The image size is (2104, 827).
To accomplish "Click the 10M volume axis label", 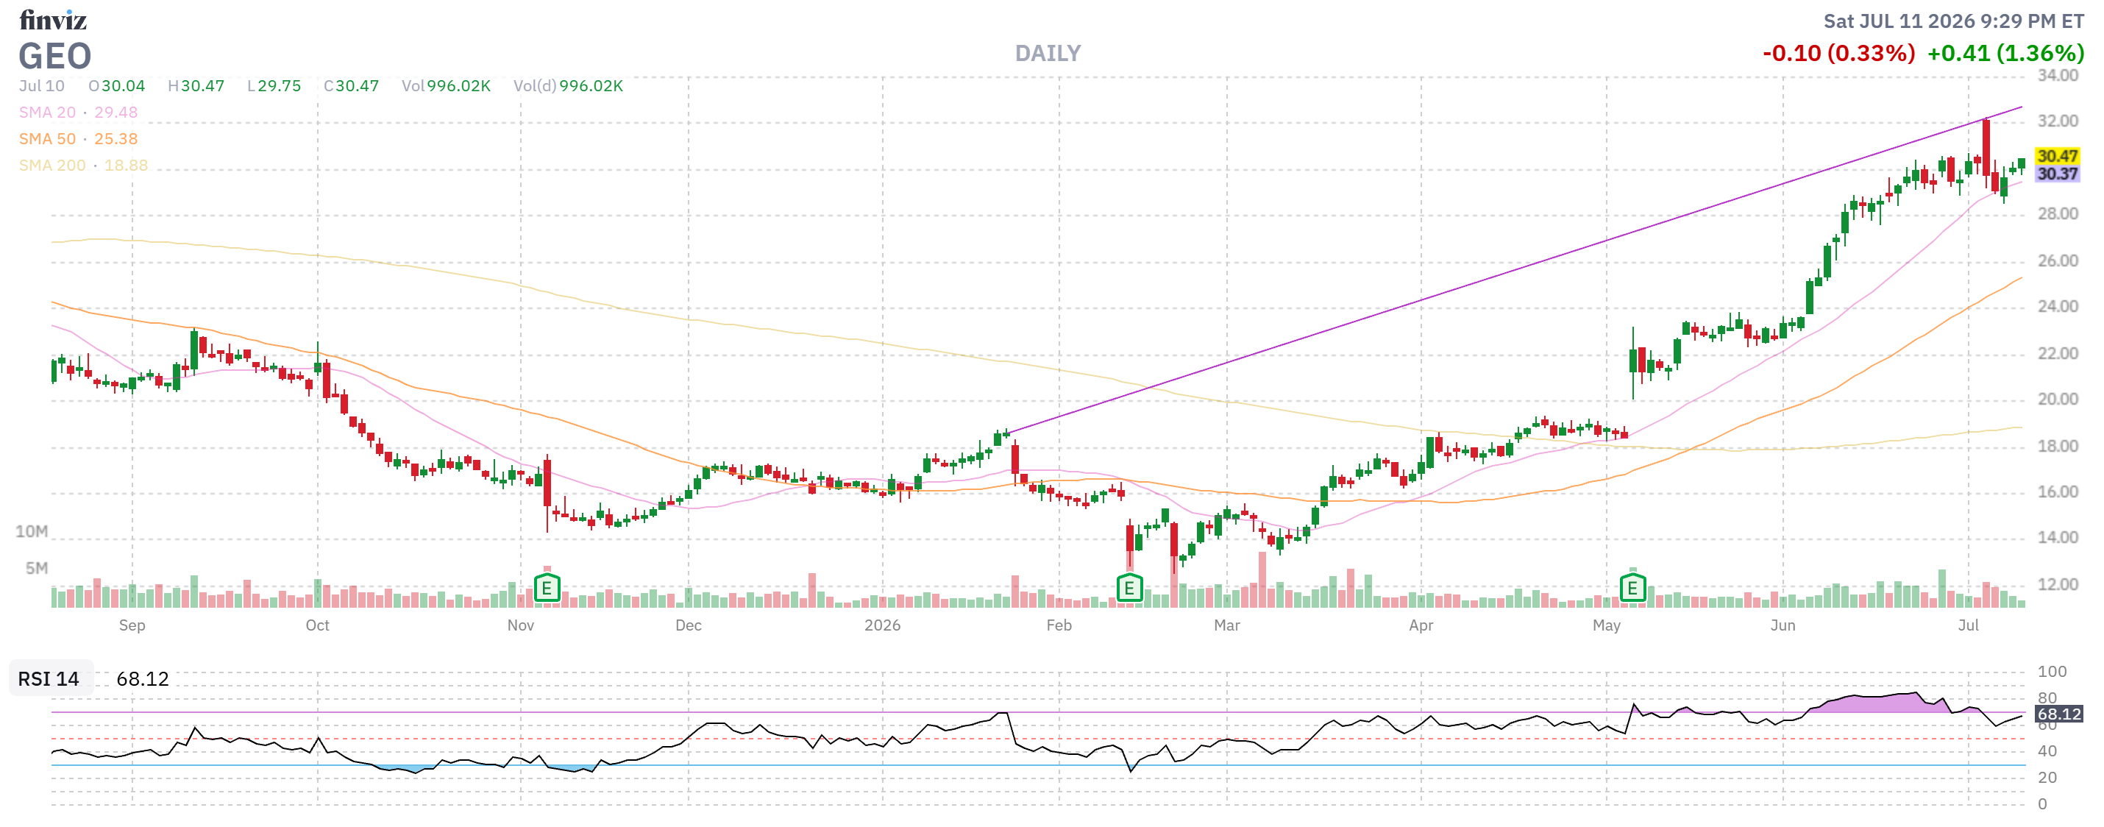I will pos(32,531).
